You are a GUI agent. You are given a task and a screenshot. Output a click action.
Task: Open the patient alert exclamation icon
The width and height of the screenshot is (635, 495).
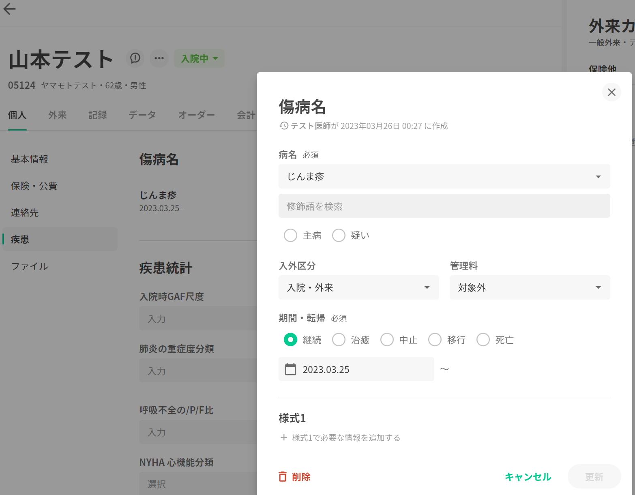point(135,58)
